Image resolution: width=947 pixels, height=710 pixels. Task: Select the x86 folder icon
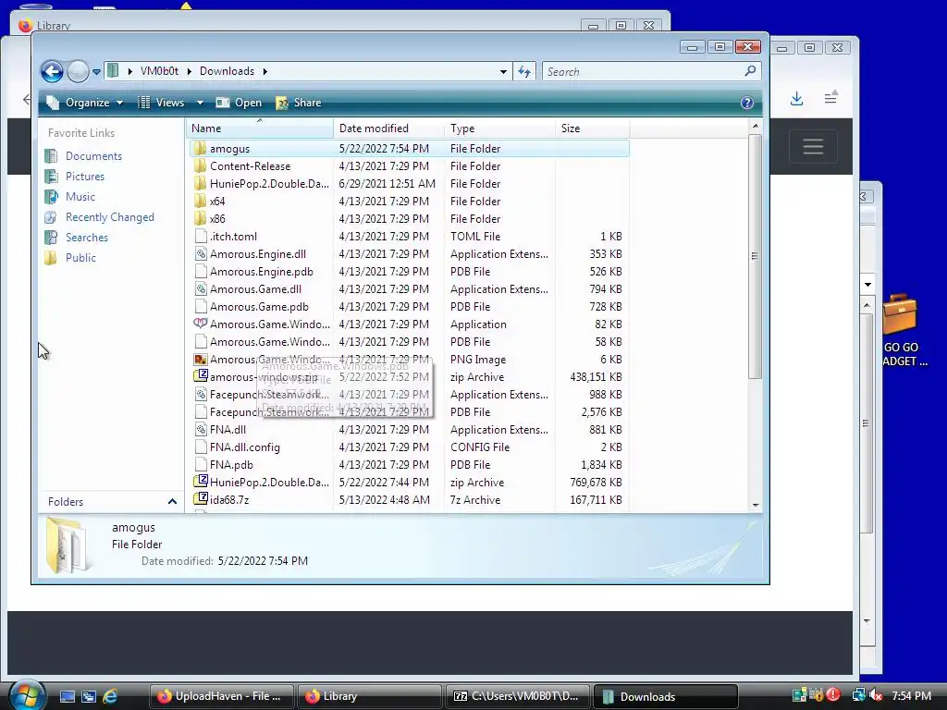pyautogui.click(x=200, y=218)
